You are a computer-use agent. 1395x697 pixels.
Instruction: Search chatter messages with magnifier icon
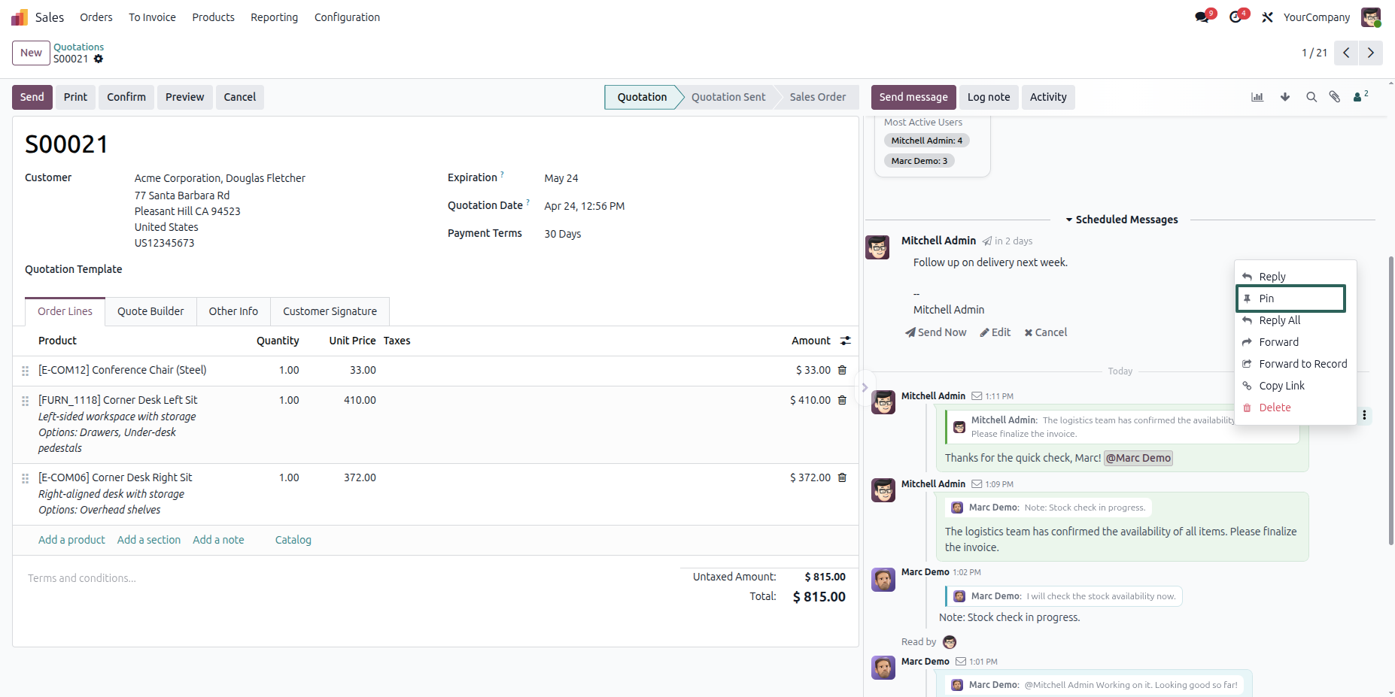click(1311, 97)
